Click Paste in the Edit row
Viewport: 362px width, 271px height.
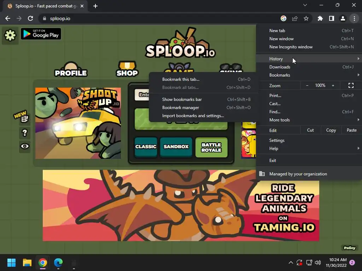point(352,130)
